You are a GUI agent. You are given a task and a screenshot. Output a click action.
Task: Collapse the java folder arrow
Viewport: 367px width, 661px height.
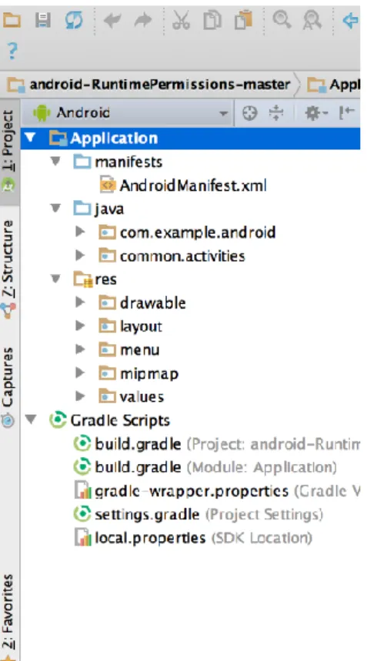point(55,209)
